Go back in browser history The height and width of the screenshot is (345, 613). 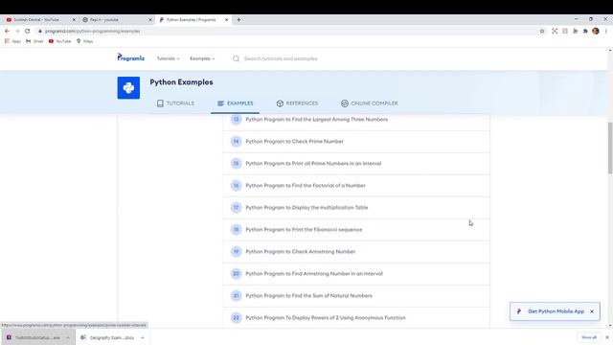(x=7, y=31)
